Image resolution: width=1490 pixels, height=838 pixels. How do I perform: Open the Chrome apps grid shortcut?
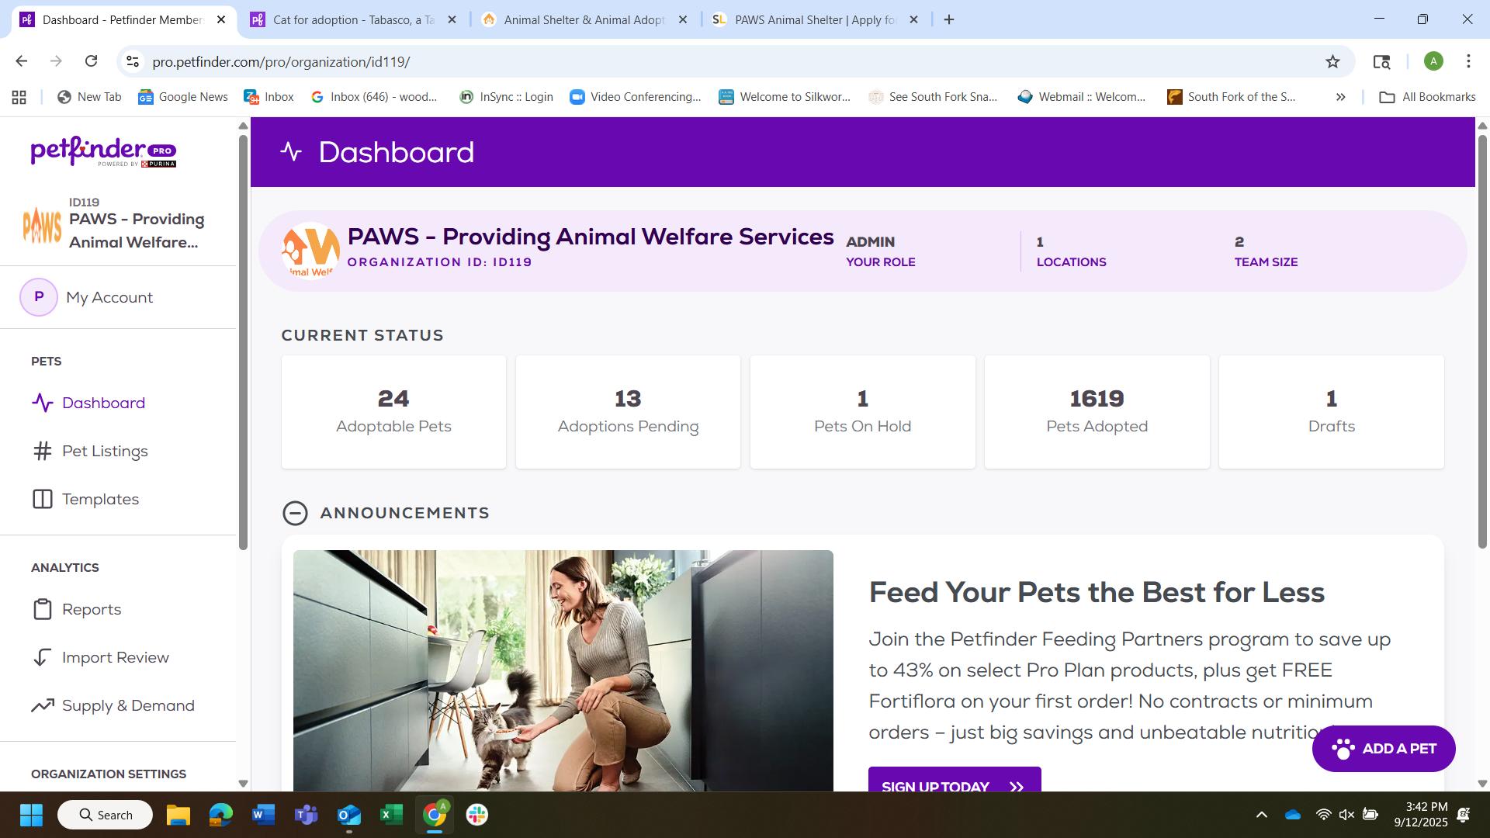[x=19, y=97]
